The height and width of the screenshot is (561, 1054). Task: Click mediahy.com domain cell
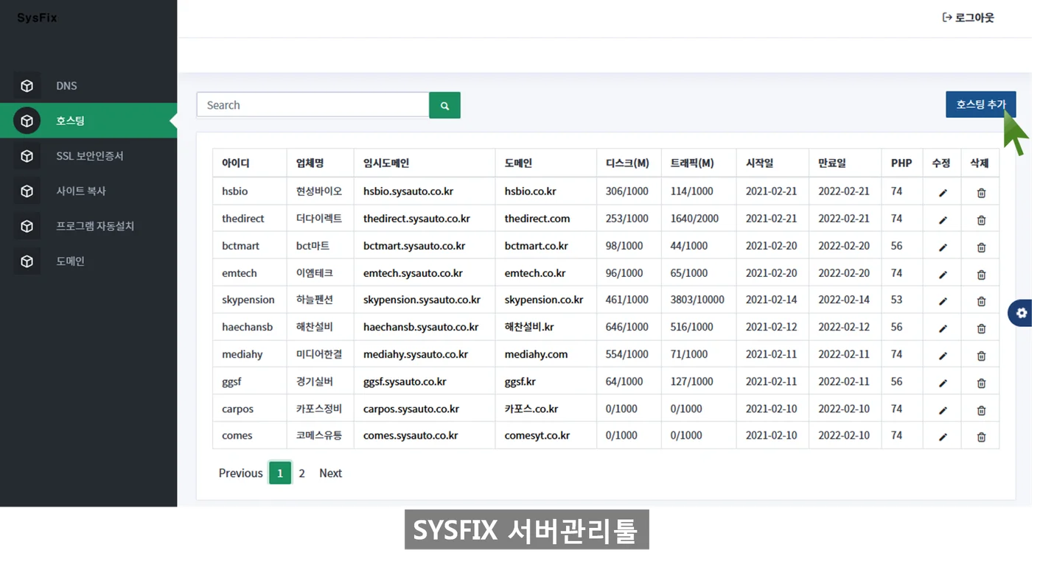(x=536, y=354)
